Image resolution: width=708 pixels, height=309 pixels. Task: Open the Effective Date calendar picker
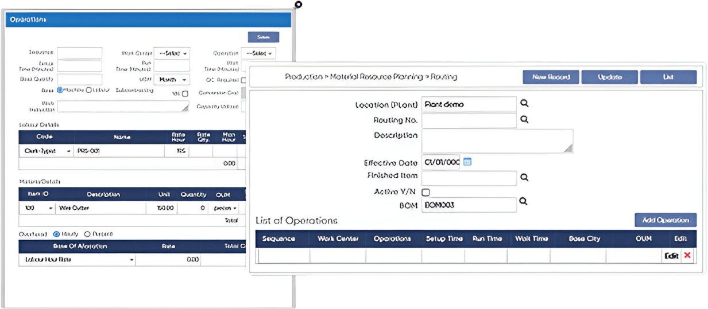[467, 162]
